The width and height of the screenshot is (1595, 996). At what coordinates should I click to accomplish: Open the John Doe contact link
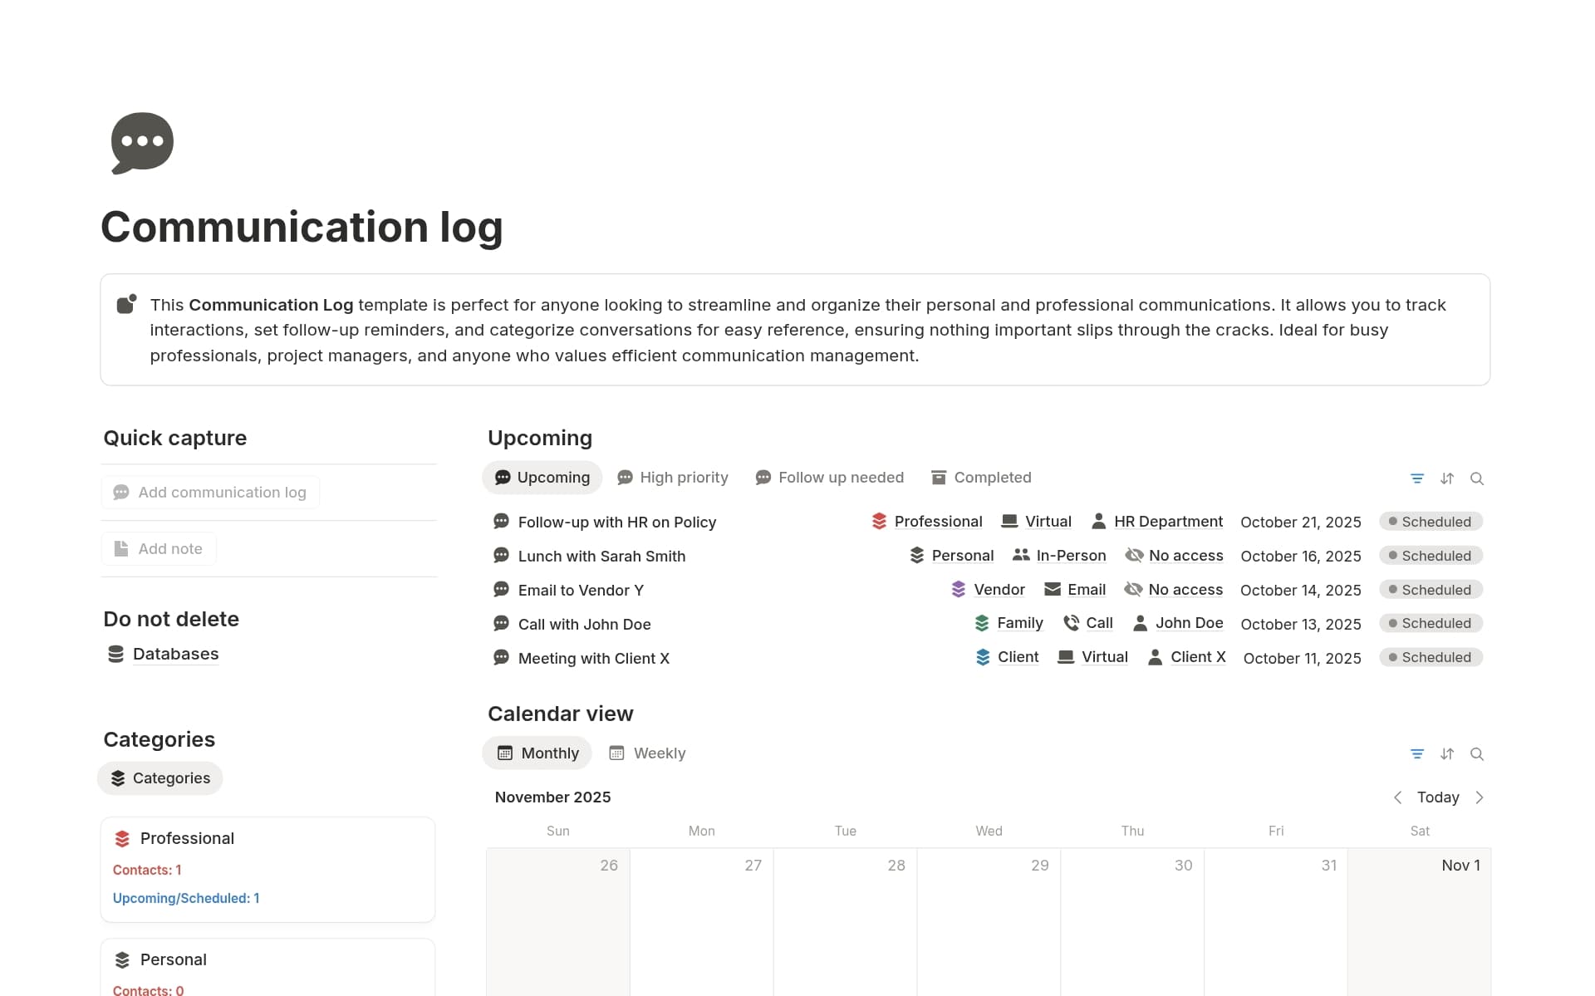click(1190, 622)
